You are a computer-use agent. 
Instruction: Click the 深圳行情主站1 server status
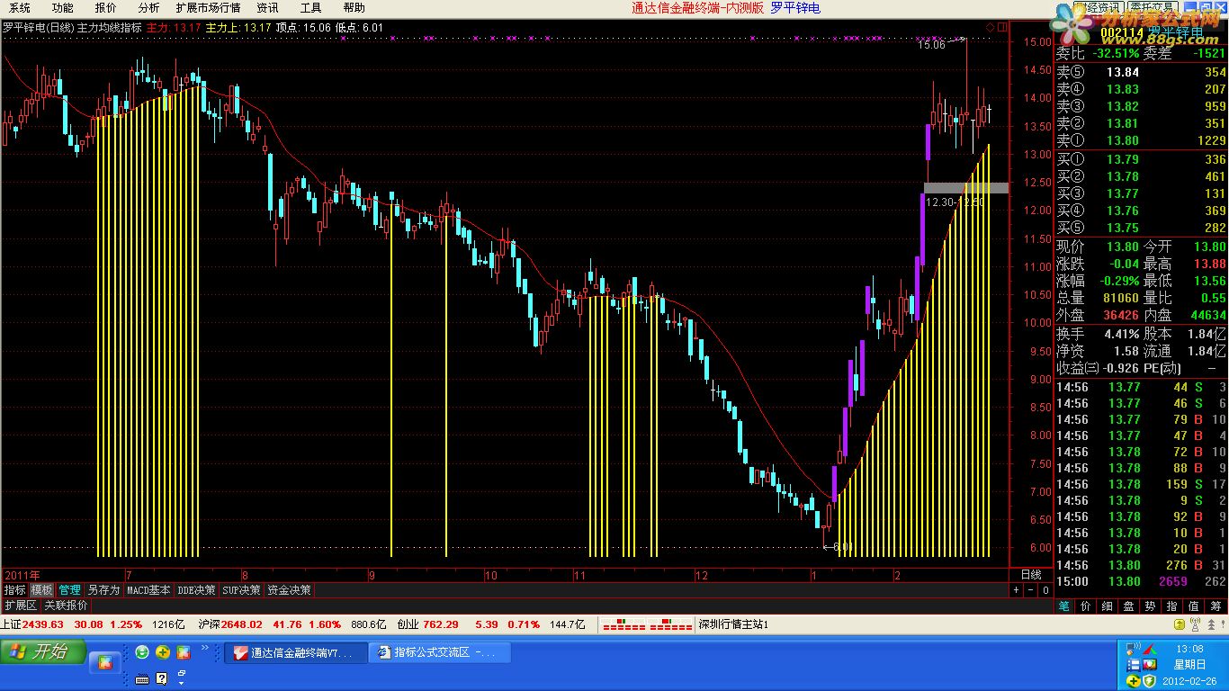(x=734, y=624)
